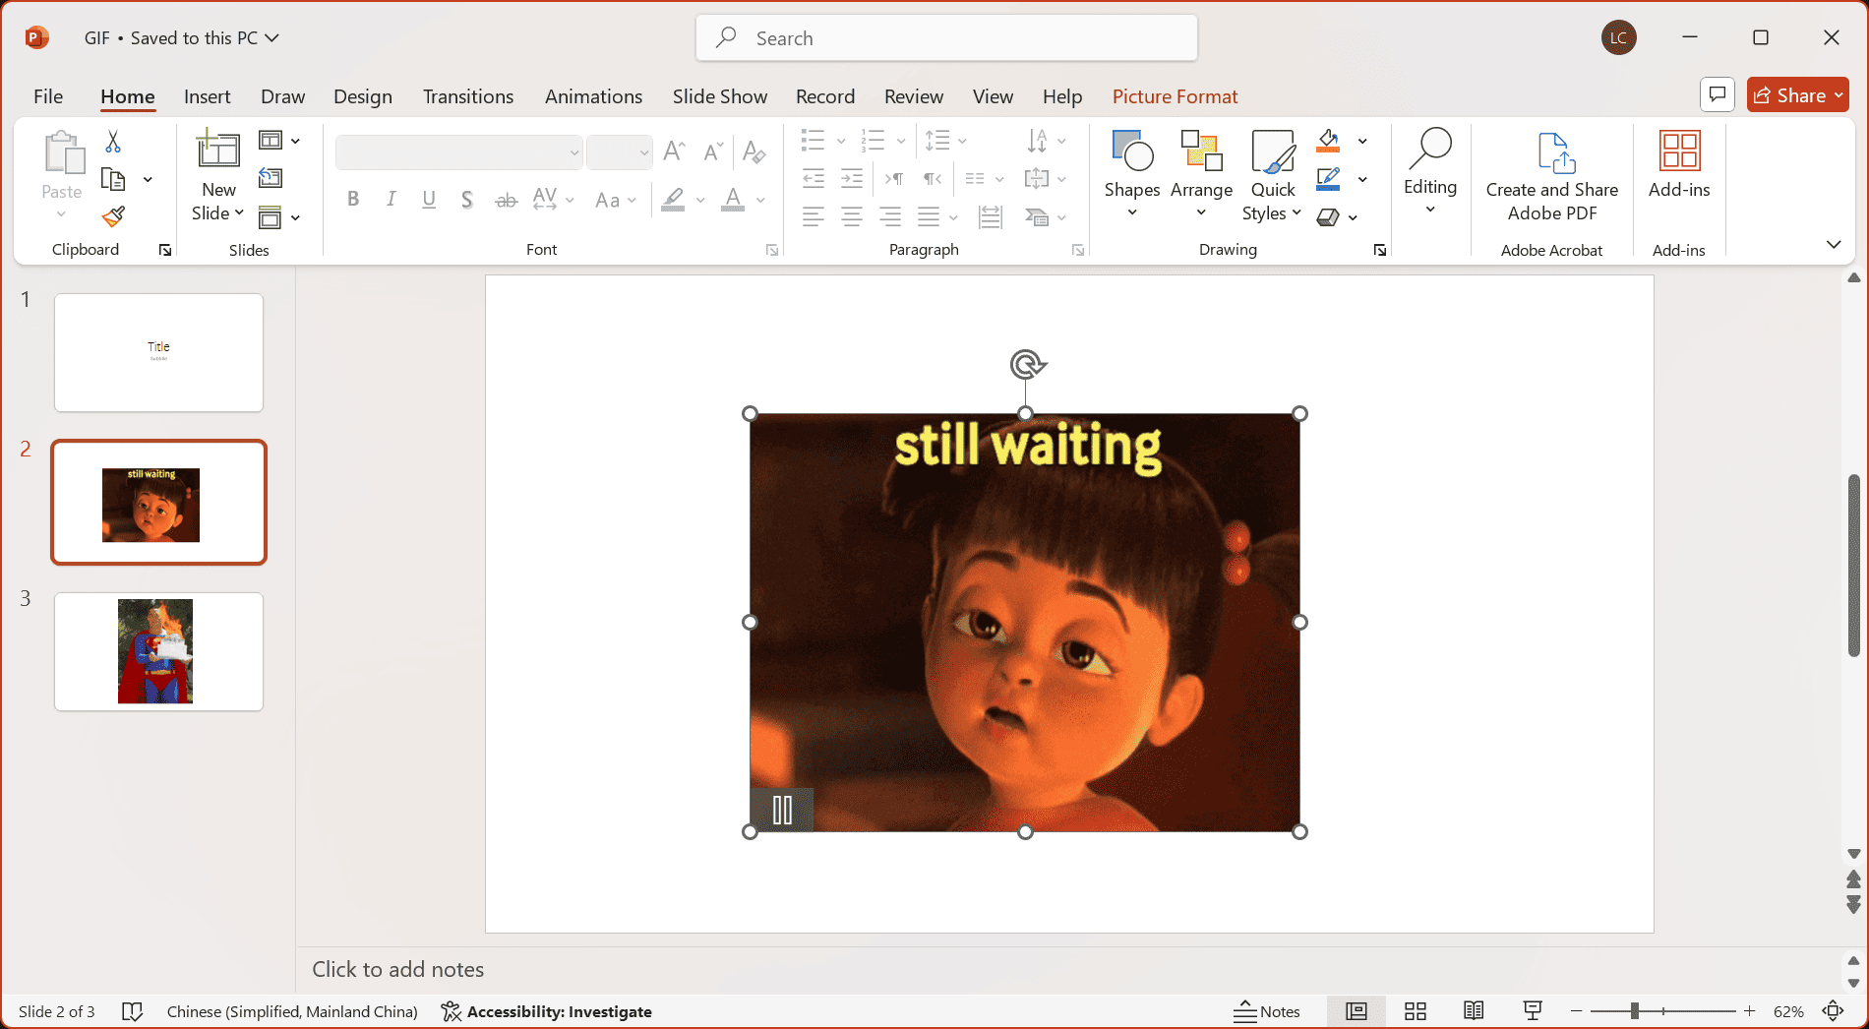1869x1029 pixels.
Task: Clear all formatting icon
Action: tap(754, 151)
